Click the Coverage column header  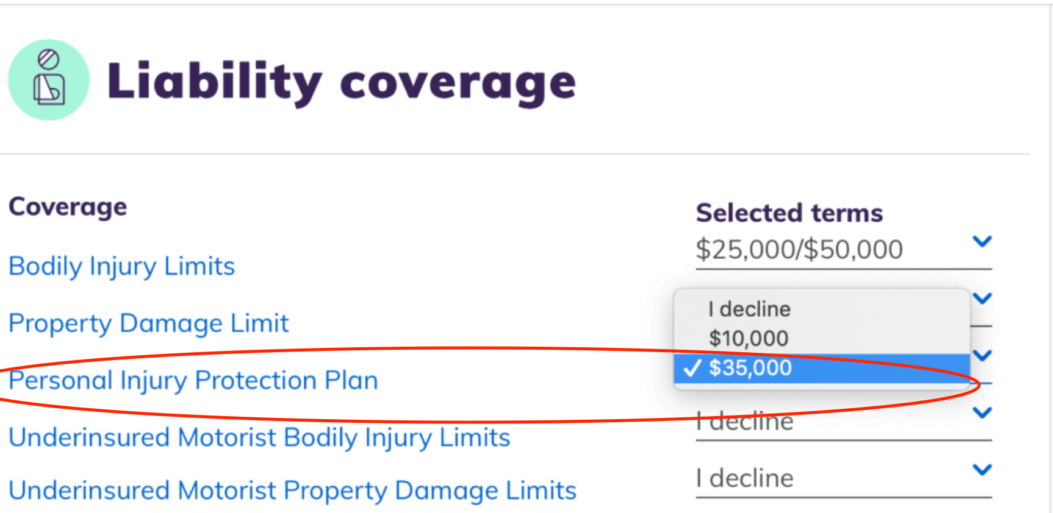[68, 207]
